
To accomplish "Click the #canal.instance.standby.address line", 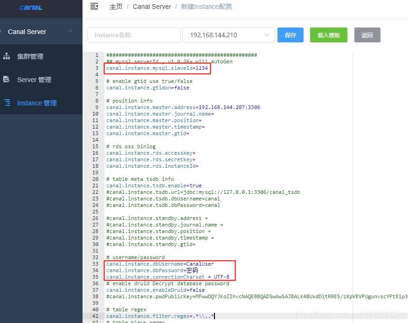I will click(x=157, y=218).
